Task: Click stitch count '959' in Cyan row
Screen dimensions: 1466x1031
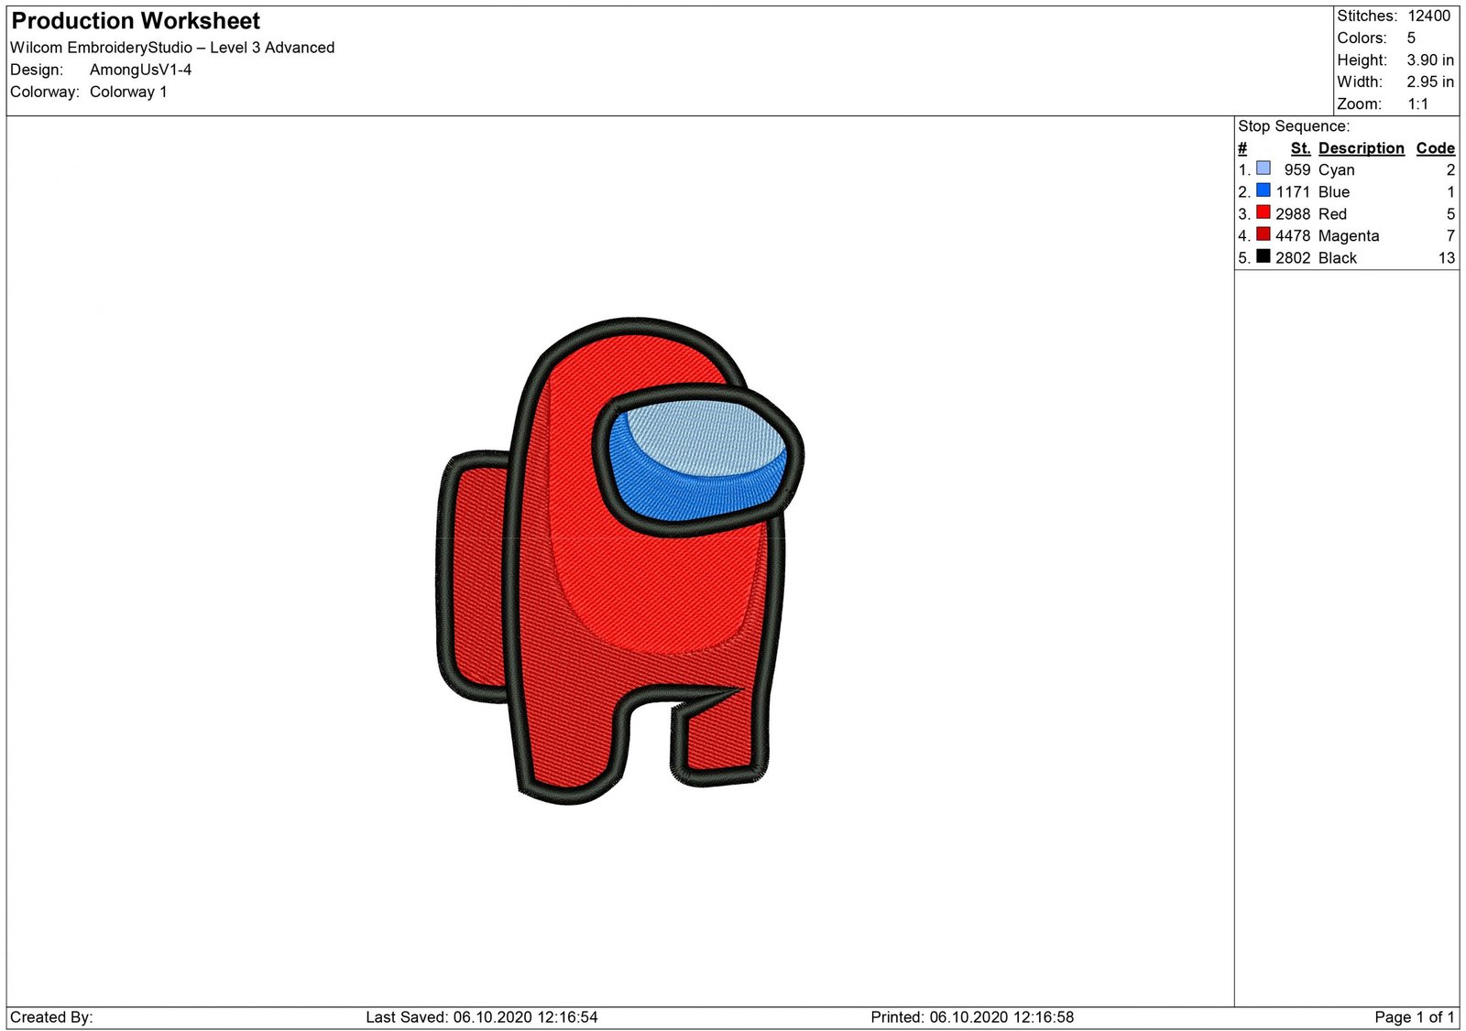Action: [1297, 170]
